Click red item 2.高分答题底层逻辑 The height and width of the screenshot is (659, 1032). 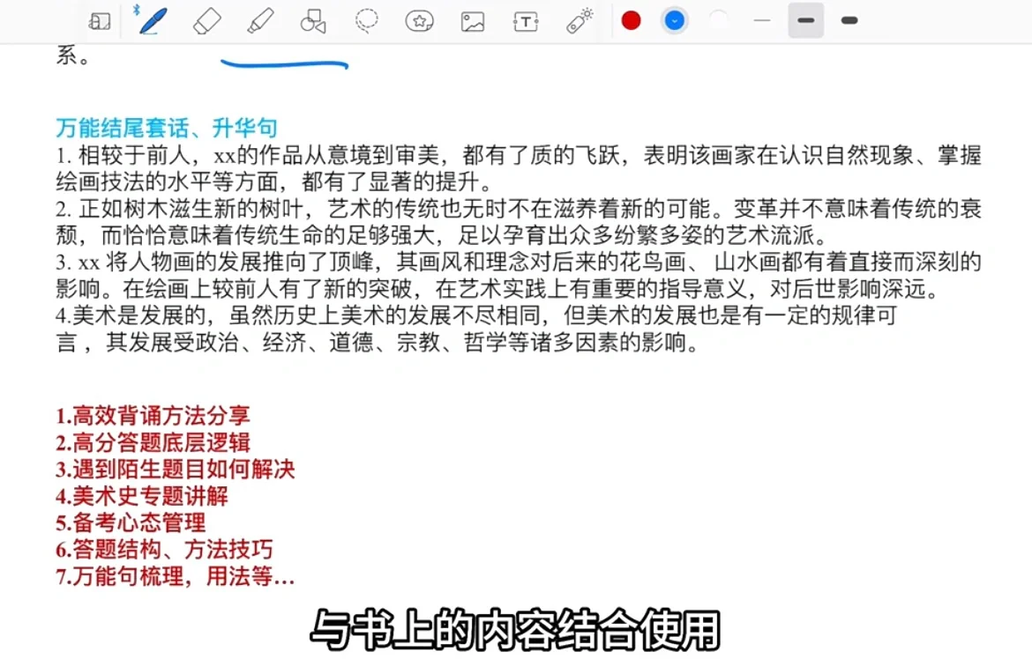[153, 442]
